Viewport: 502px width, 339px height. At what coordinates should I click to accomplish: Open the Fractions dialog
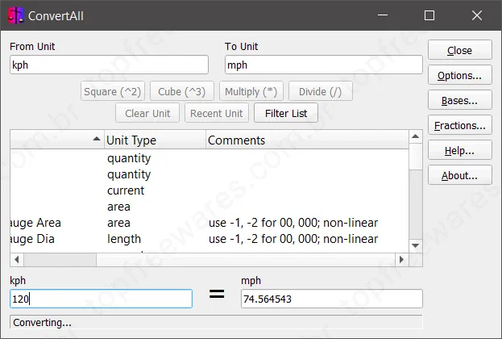pyautogui.click(x=460, y=125)
